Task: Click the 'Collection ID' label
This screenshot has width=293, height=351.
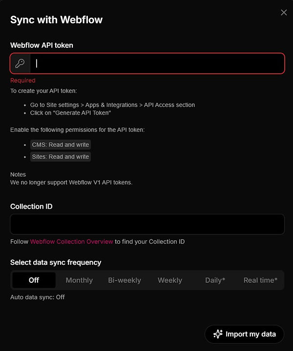Action: (x=31, y=206)
